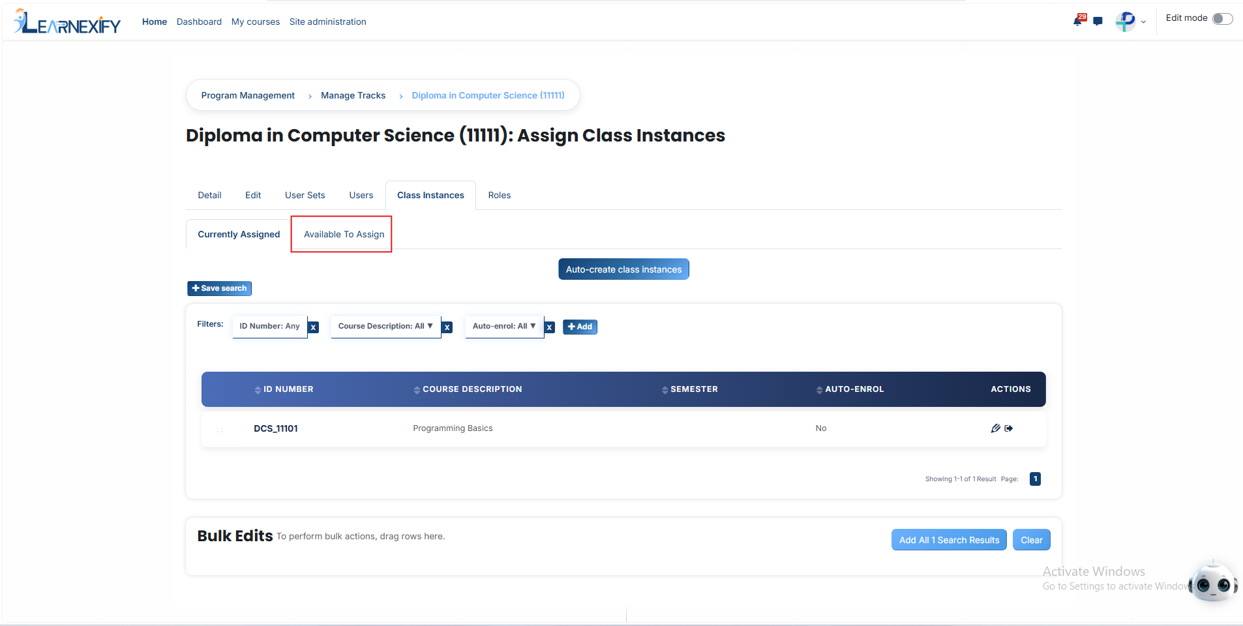The height and width of the screenshot is (626, 1243).
Task: Open the messages chat icon
Action: click(x=1098, y=22)
